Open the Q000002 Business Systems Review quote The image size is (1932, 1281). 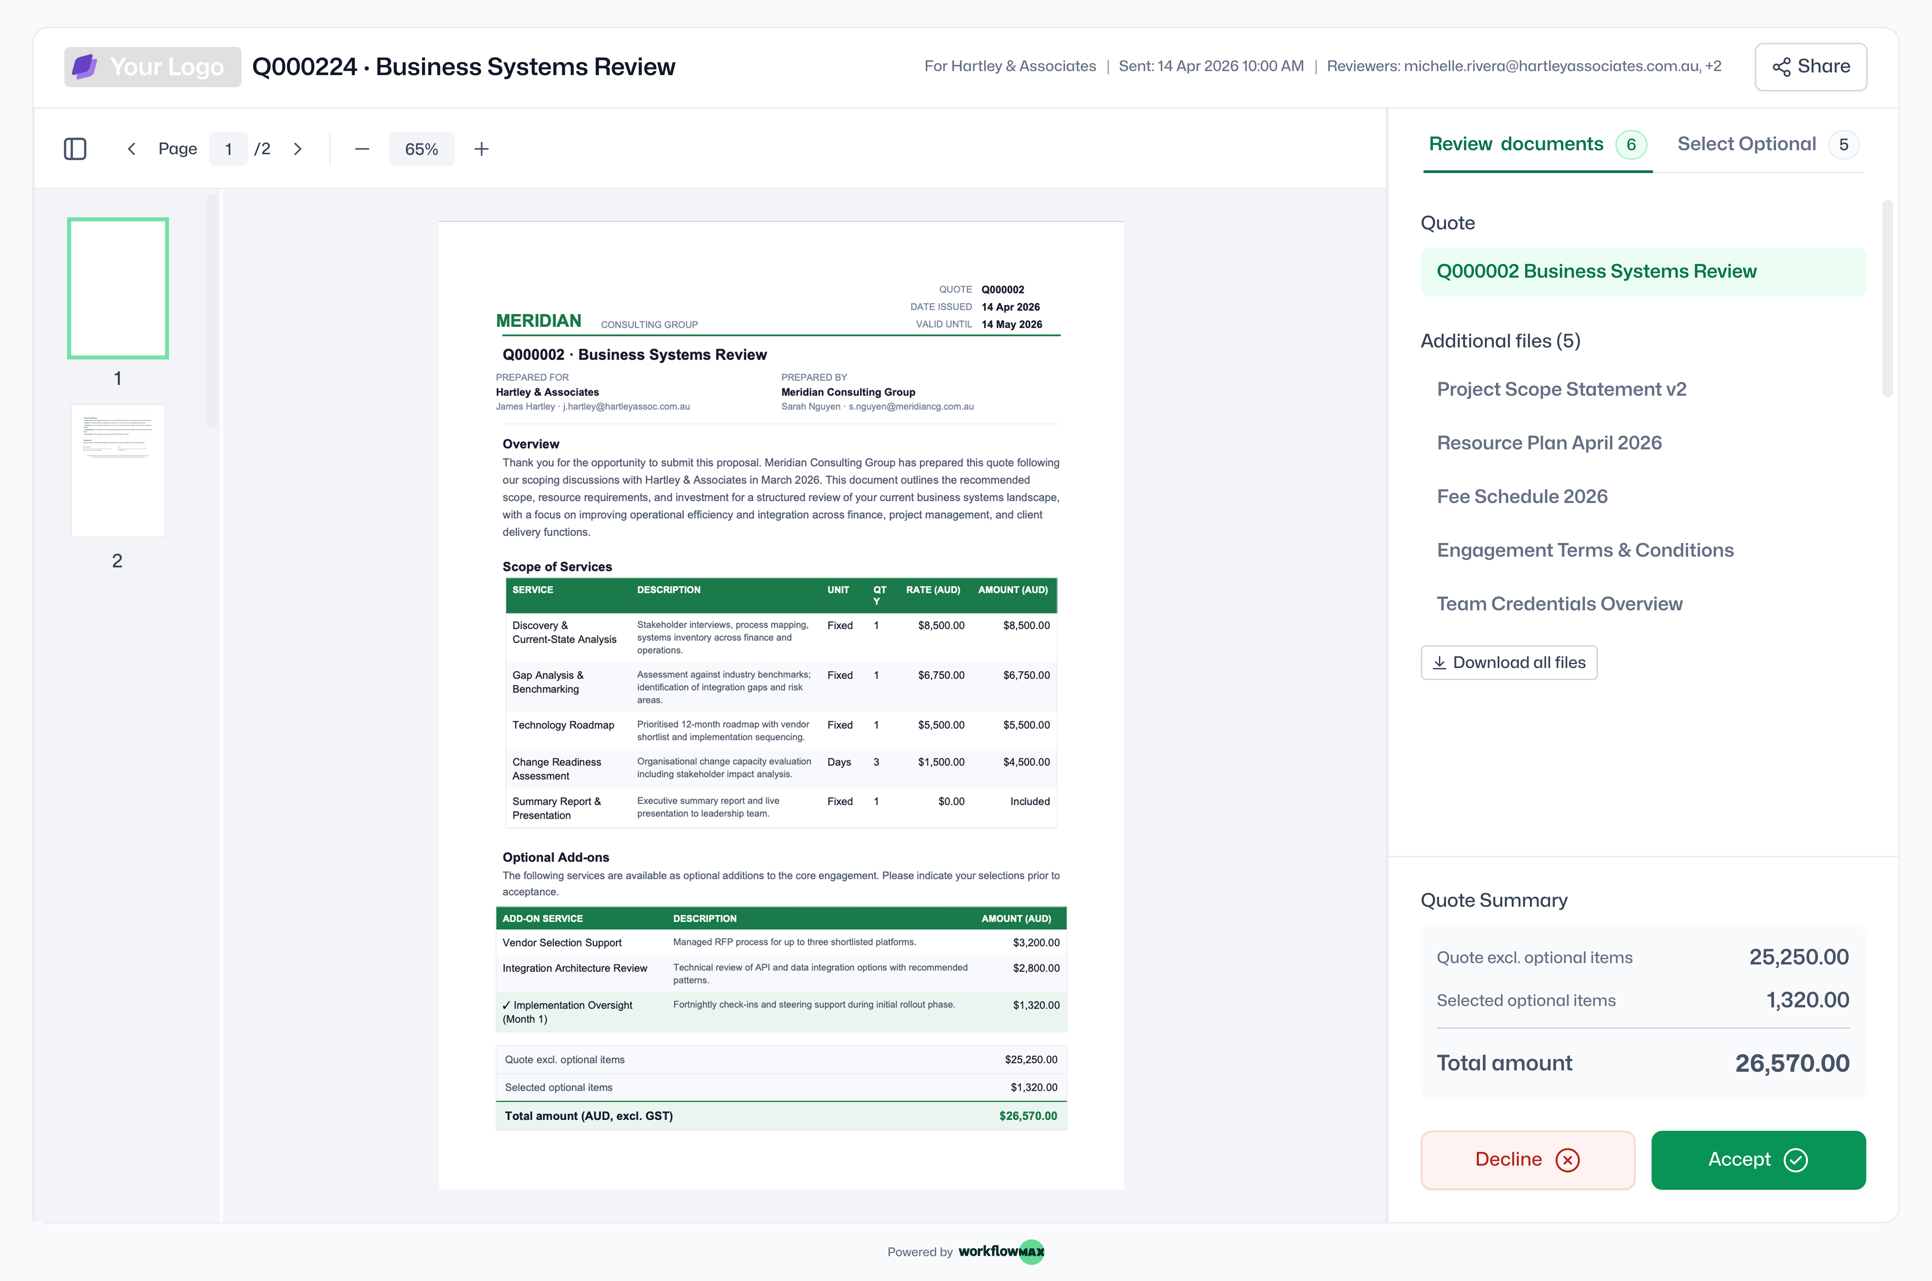(x=1643, y=271)
